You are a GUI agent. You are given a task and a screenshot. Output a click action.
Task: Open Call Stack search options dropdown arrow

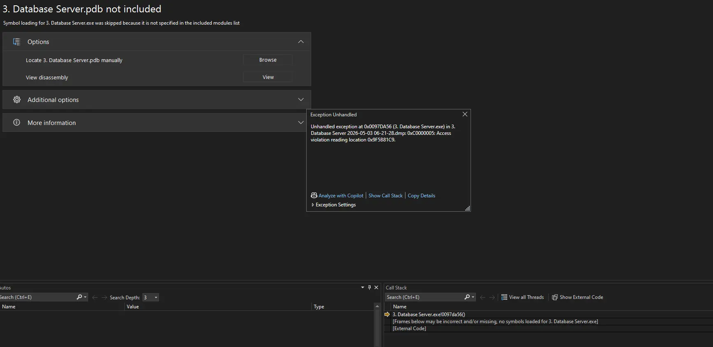click(473, 297)
